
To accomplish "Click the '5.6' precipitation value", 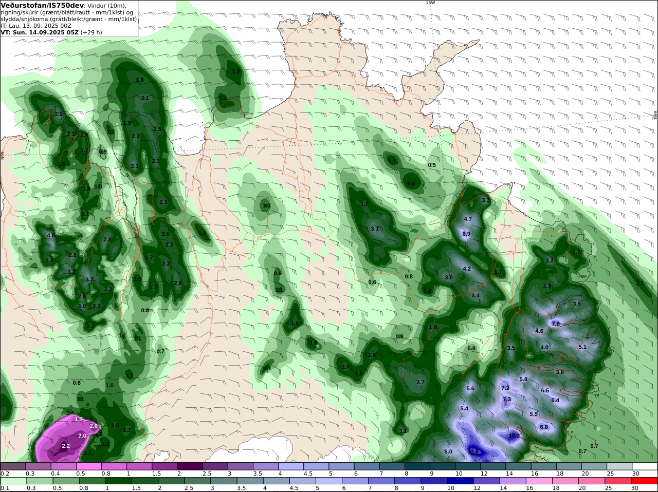I will point(470,388).
